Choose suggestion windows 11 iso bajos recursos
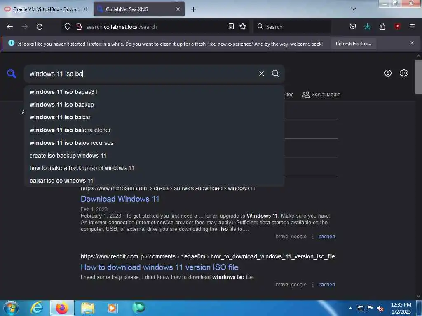 pyautogui.click(x=154, y=143)
